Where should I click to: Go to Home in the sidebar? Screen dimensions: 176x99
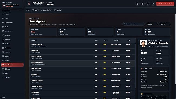[12, 14]
